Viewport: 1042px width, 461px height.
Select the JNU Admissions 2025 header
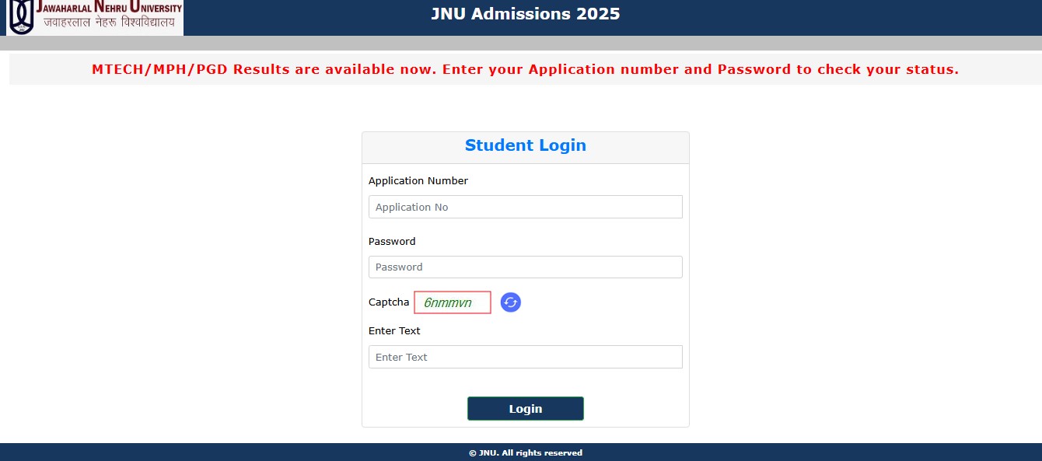point(525,13)
